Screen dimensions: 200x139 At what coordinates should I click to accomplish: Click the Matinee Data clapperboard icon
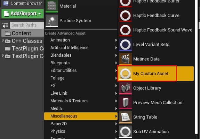[x=126, y=59]
